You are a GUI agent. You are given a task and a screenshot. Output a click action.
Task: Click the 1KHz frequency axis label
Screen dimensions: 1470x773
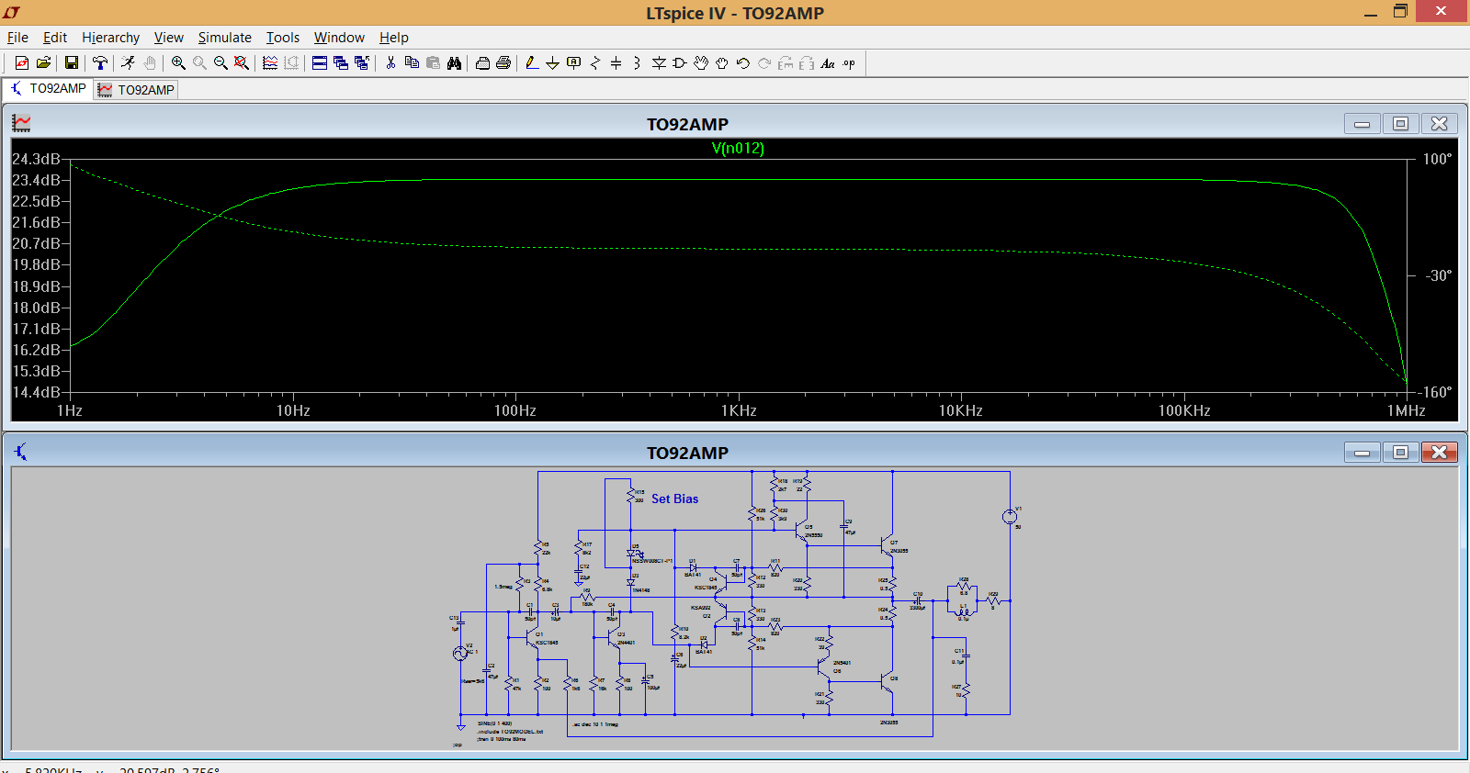pyautogui.click(x=739, y=410)
